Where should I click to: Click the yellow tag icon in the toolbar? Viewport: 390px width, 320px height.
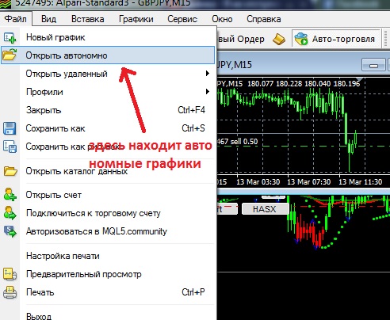279,40
